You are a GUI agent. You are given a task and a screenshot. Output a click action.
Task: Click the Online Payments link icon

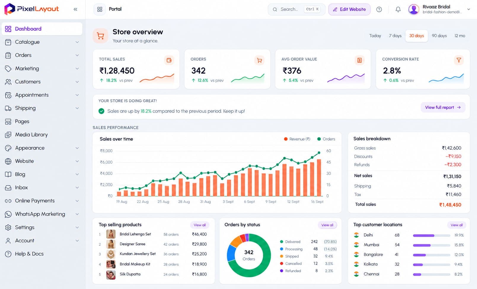pos(8,201)
